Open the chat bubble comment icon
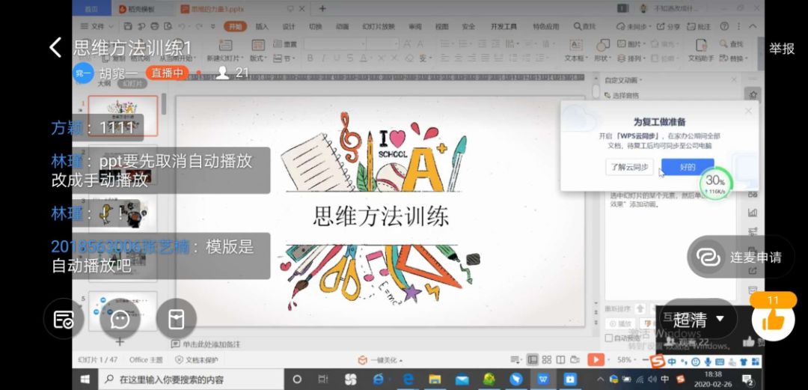Image resolution: width=808 pixels, height=390 pixels. click(120, 320)
